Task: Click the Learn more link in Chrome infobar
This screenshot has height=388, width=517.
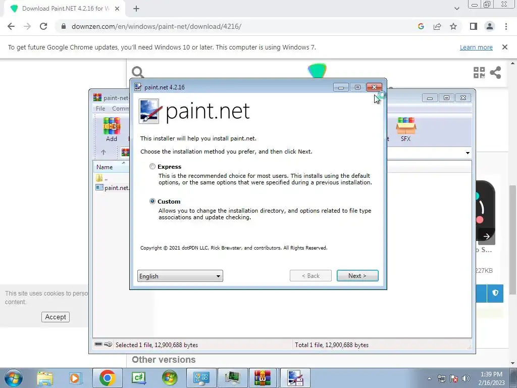Action: [x=476, y=47]
